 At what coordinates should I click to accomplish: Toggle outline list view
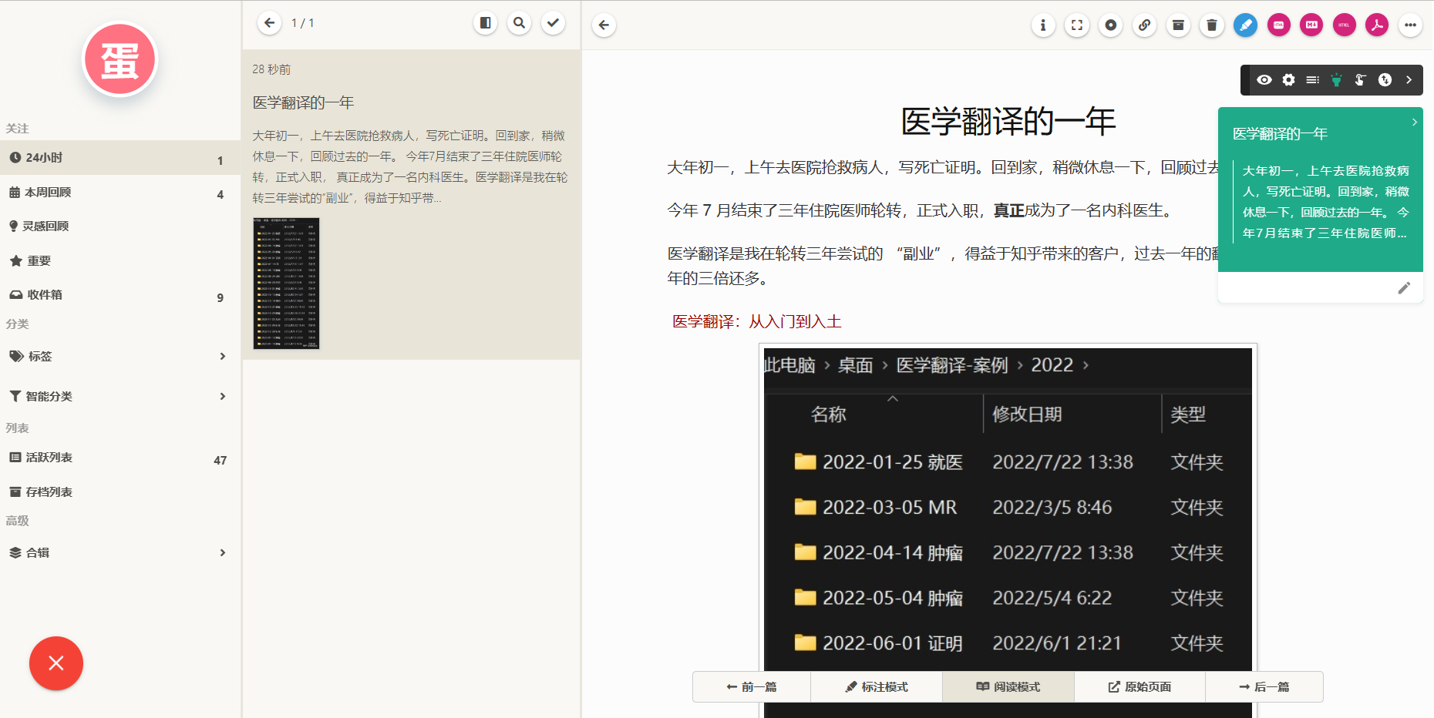1313,80
